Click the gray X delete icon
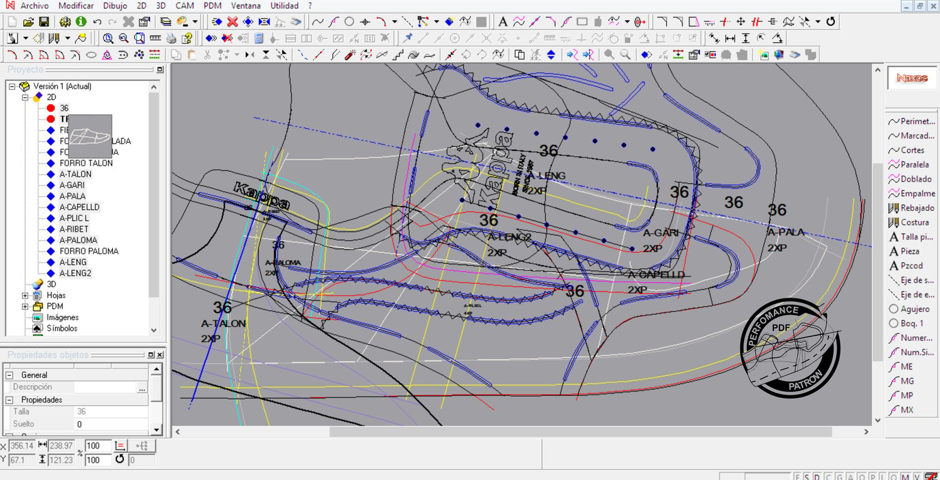This screenshot has height=480, width=940. [x=128, y=22]
